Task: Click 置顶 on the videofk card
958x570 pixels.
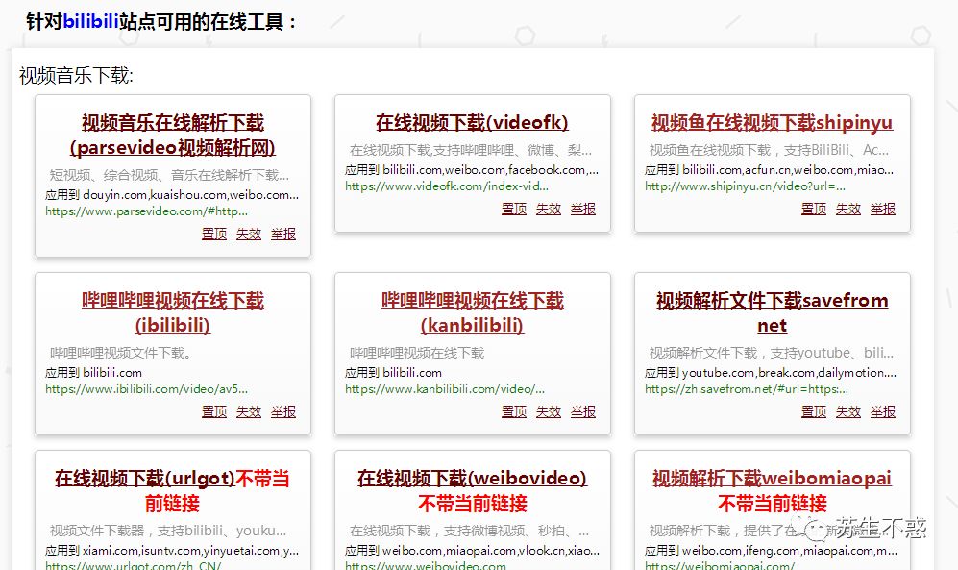Action: coord(514,209)
